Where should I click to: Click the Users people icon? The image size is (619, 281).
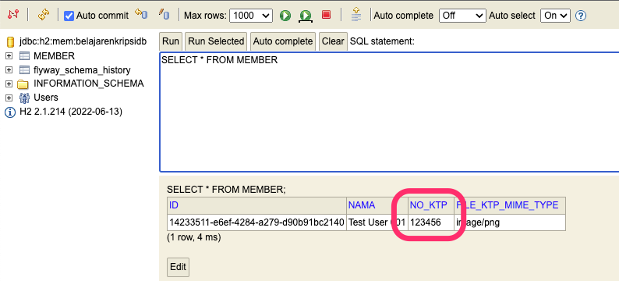coord(24,98)
